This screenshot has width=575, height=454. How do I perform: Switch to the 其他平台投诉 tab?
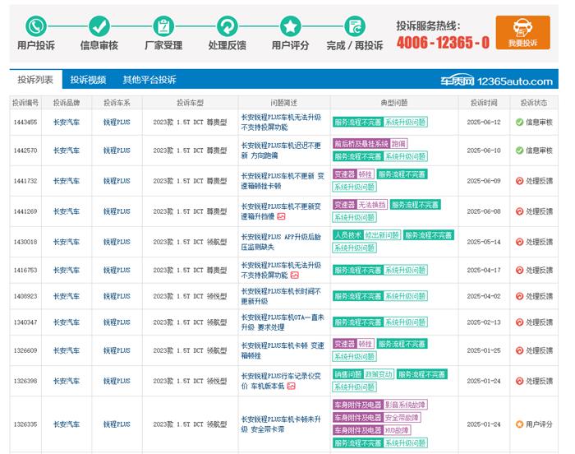(149, 79)
